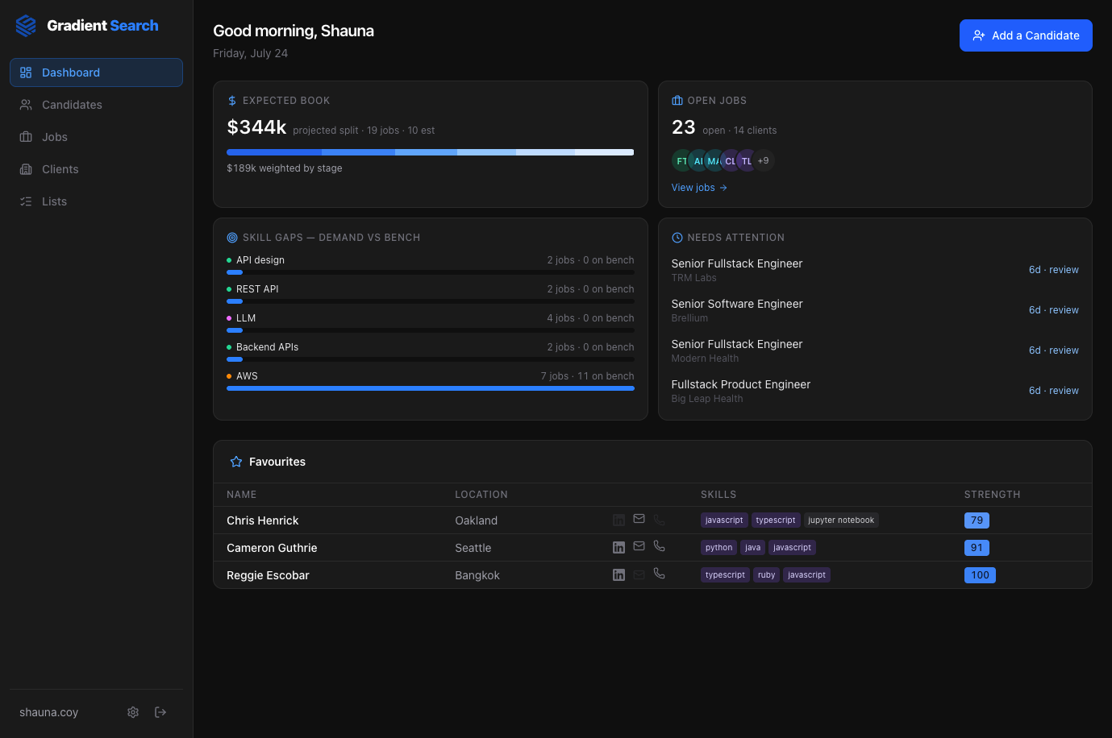Click strength score 91 badge

[977, 548]
